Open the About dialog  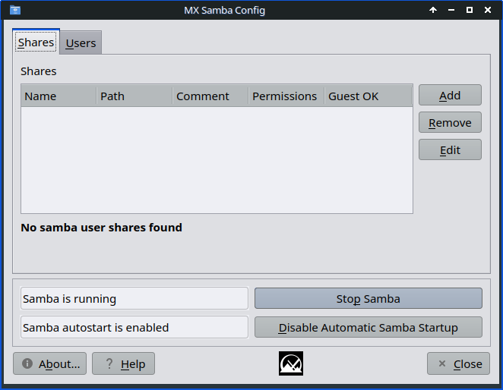[50, 363]
